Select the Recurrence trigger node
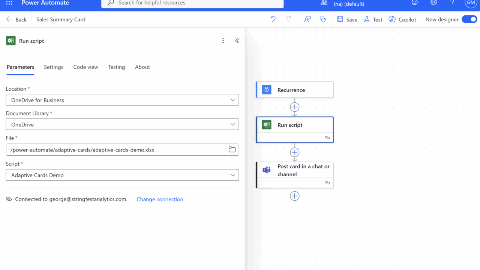The width and height of the screenshot is (480, 270). click(x=295, y=90)
